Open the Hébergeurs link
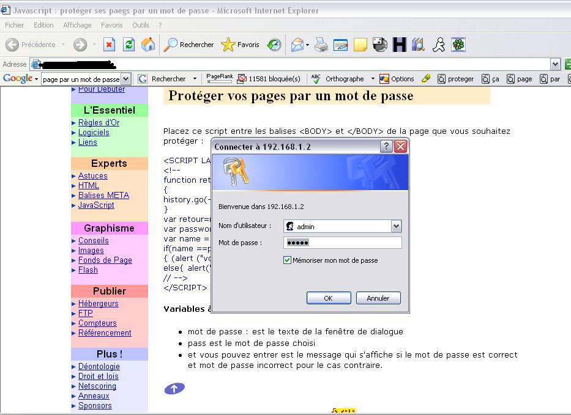Image resolution: width=571 pixels, height=415 pixels. (99, 303)
